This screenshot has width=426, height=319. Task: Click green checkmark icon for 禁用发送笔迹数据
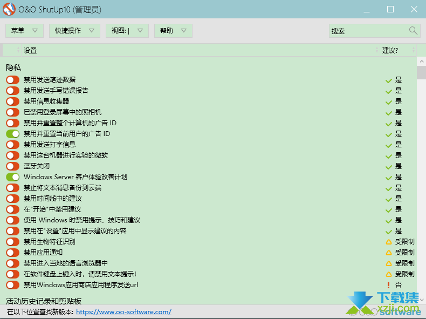click(388, 80)
